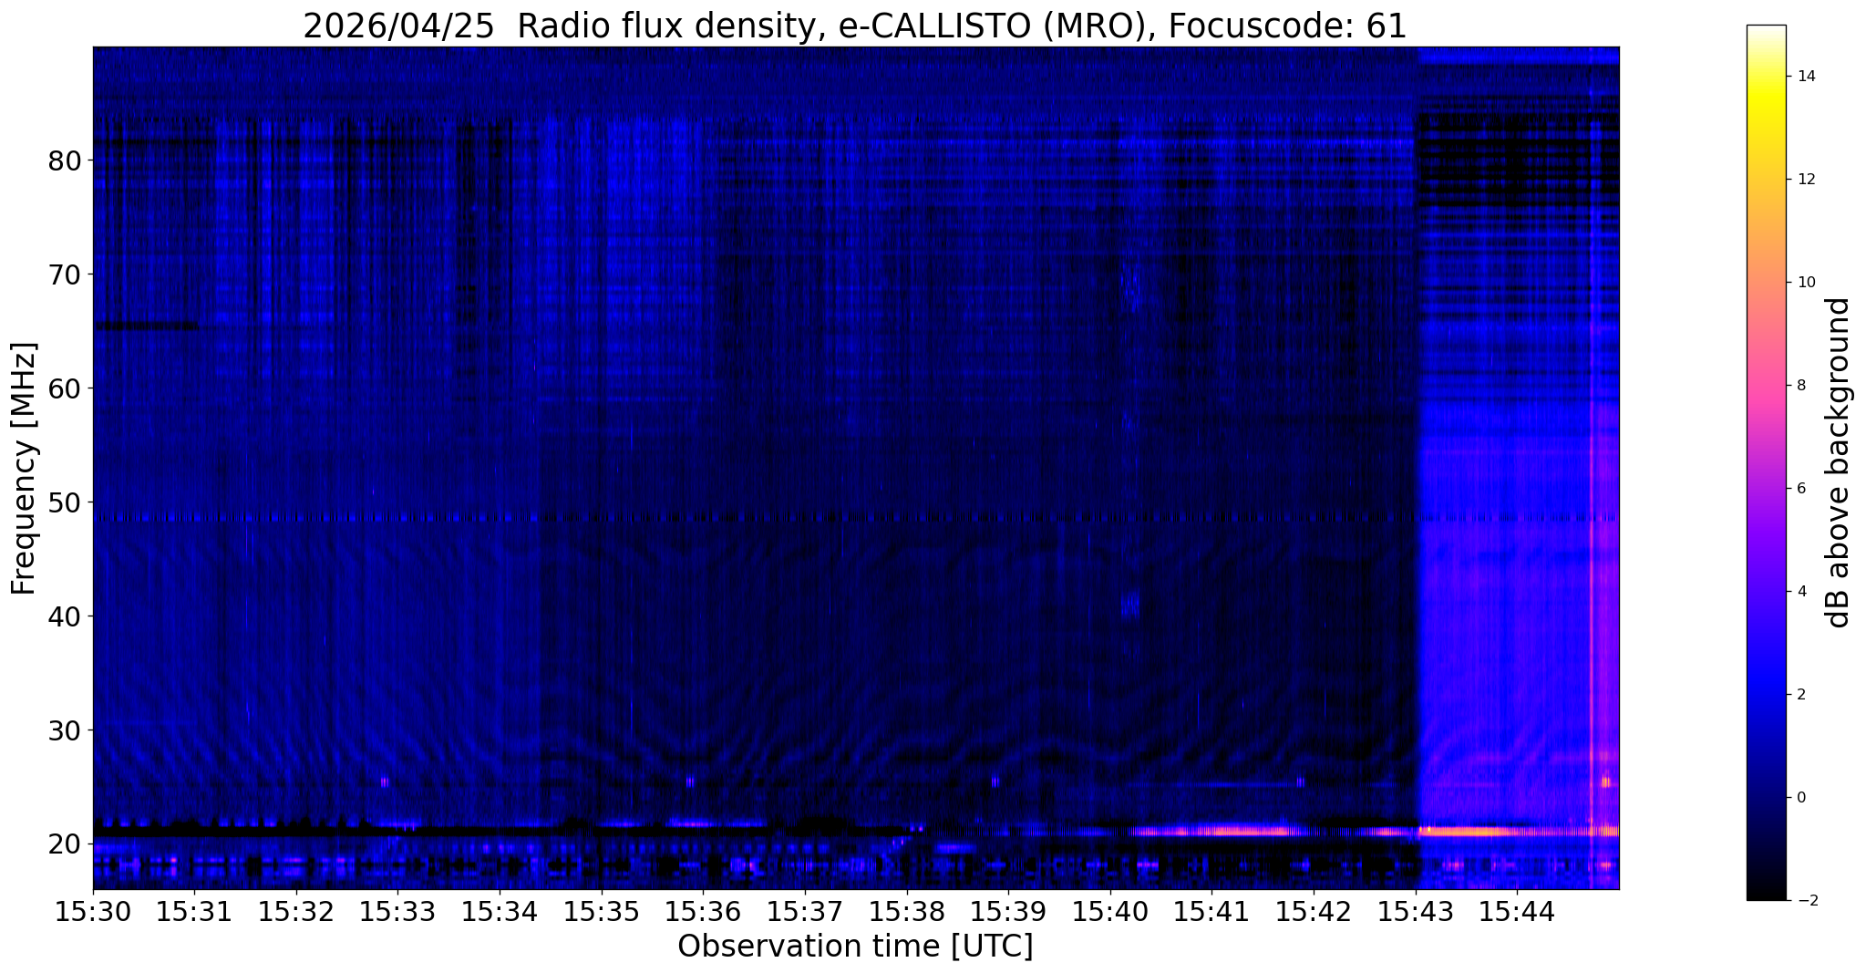
Task: Click the 15:34 time tick label
Action: [x=500, y=912]
